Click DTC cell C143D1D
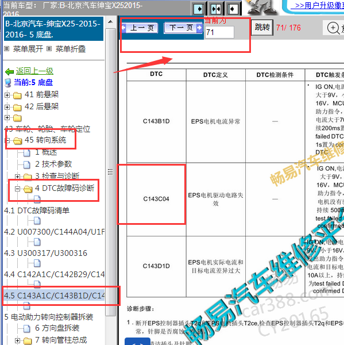 coord(156,266)
